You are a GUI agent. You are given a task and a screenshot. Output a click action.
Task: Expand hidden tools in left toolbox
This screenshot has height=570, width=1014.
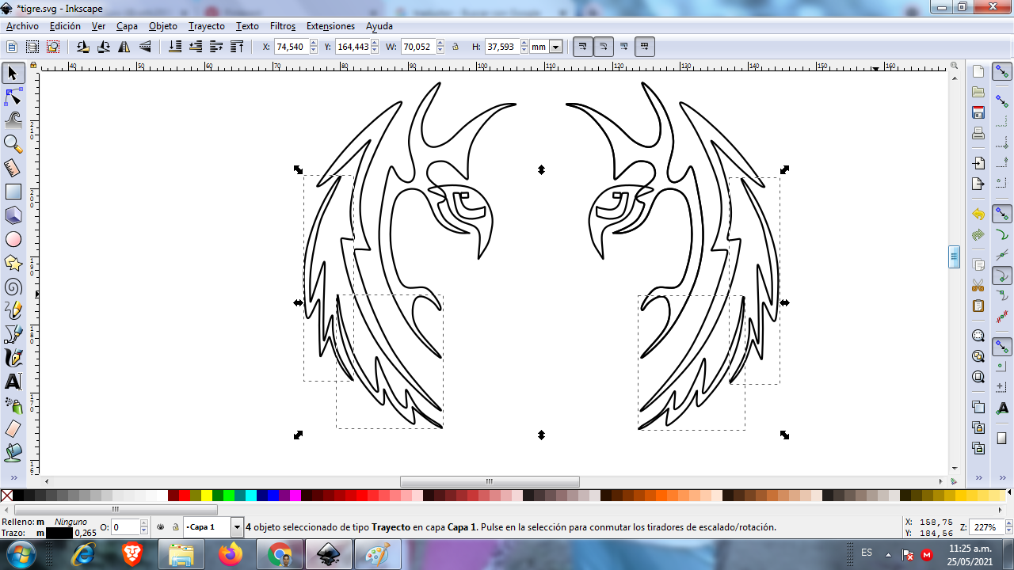13,478
